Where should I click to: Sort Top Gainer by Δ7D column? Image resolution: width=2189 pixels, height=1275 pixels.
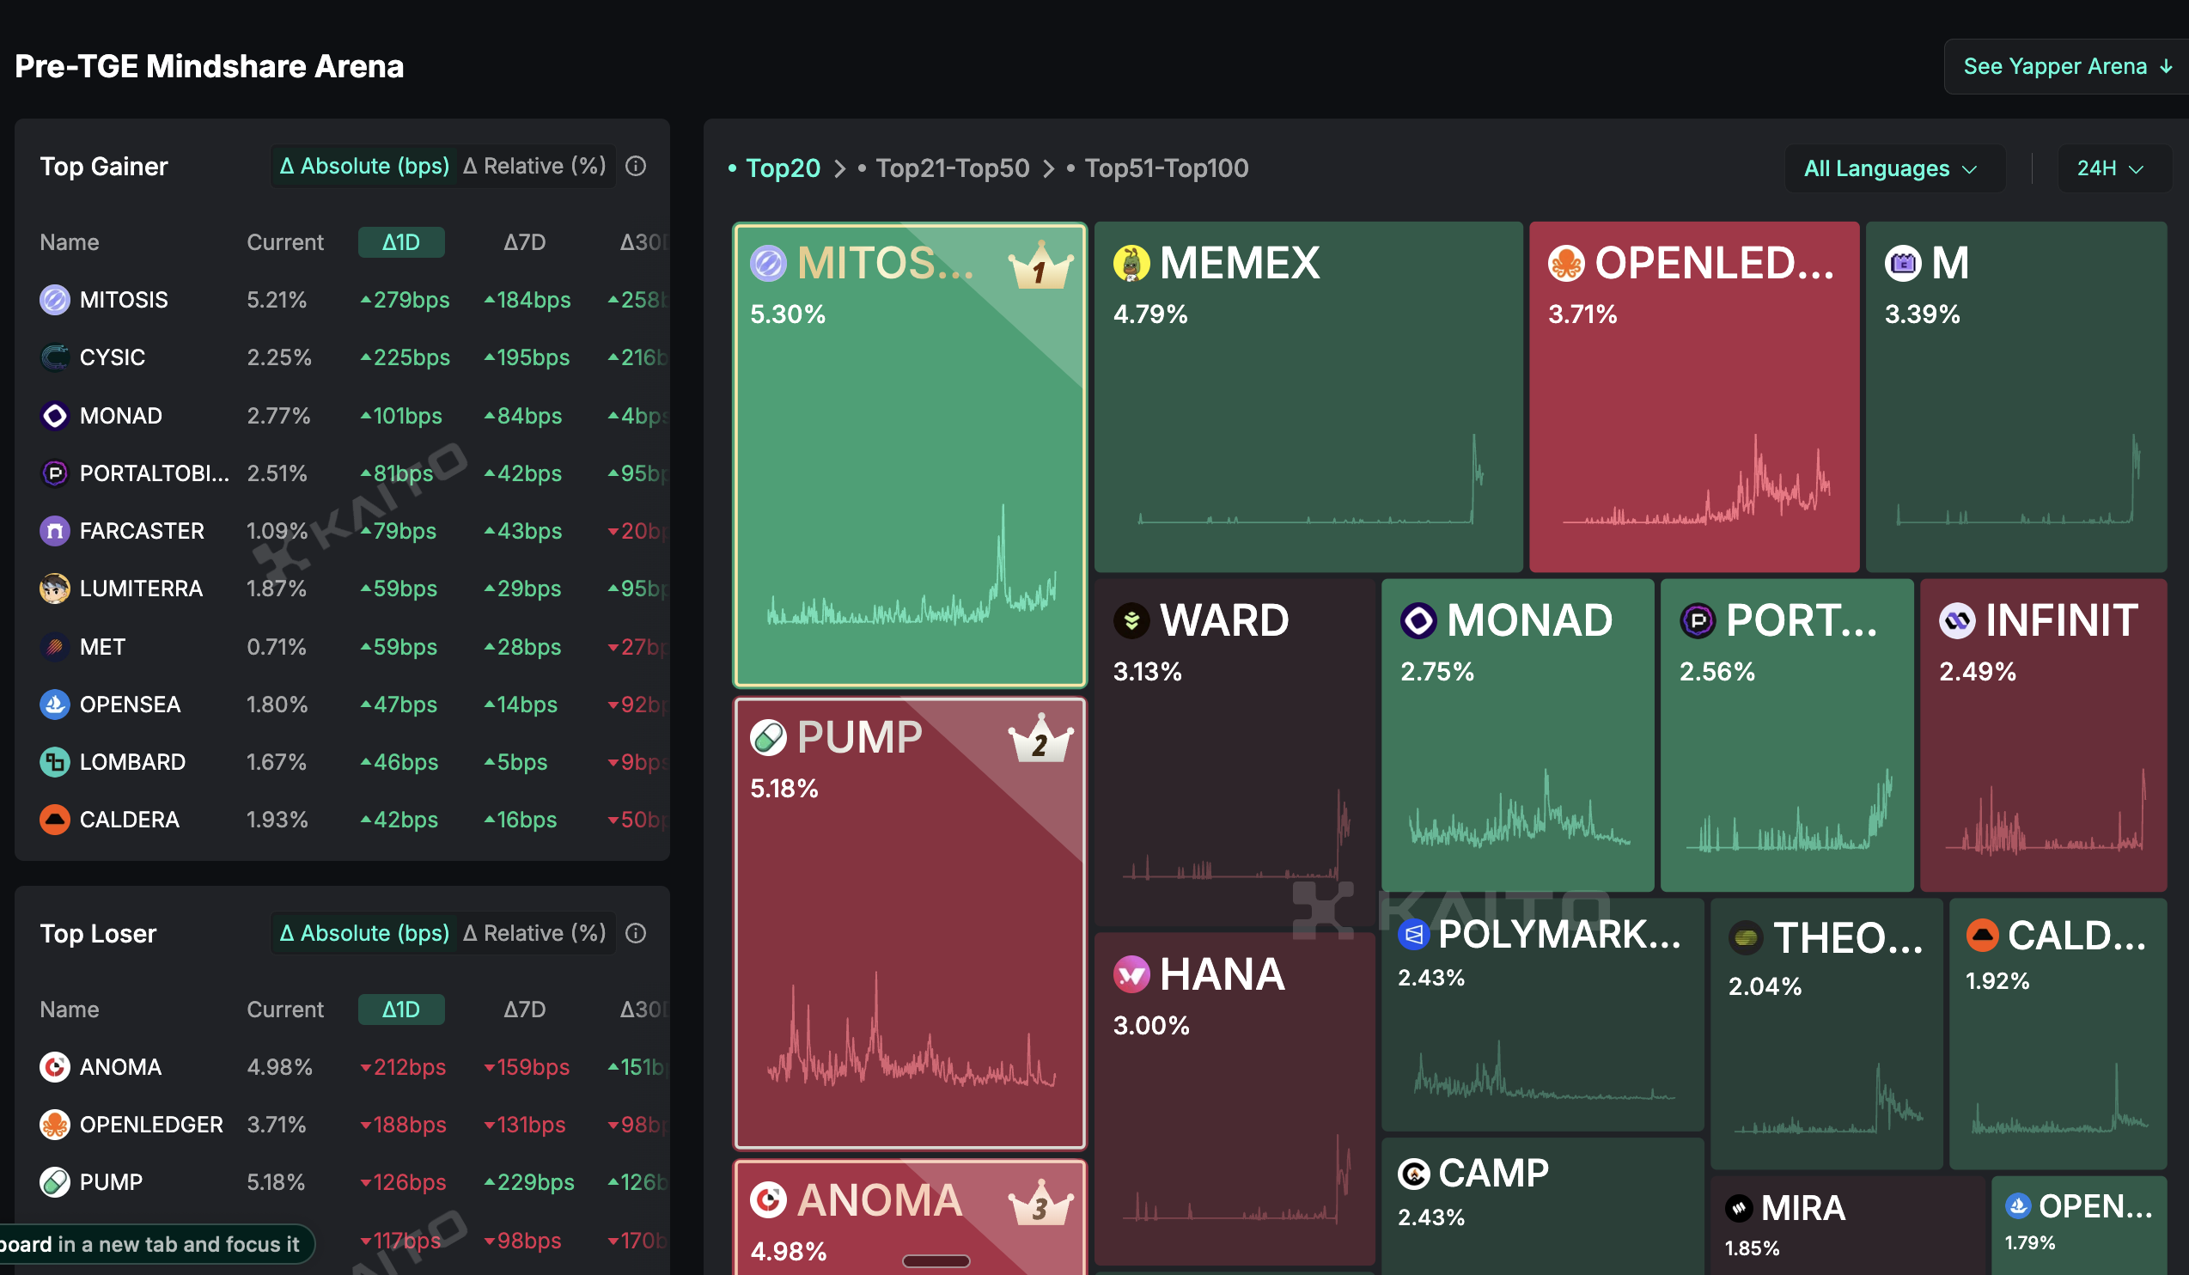[525, 242]
